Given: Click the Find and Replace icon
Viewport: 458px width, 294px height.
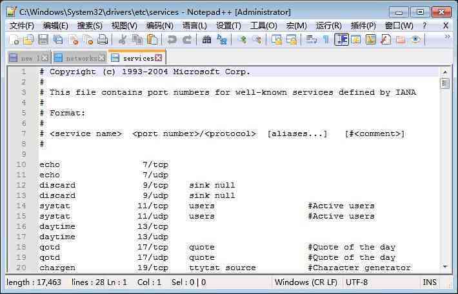Looking at the screenshot, I should click(x=222, y=39).
